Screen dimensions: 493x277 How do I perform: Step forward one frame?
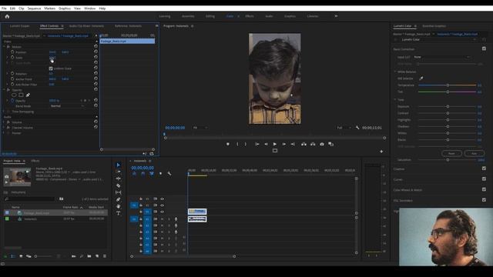click(284, 144)
